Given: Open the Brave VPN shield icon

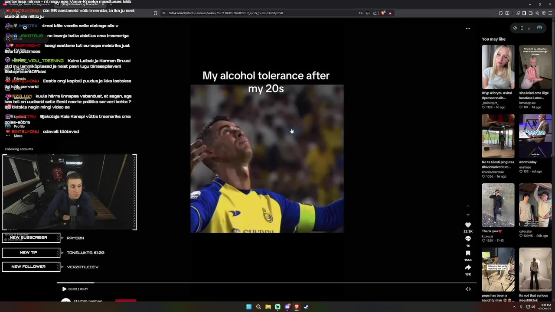Looking at the screenshot, I should click(544, 13).
